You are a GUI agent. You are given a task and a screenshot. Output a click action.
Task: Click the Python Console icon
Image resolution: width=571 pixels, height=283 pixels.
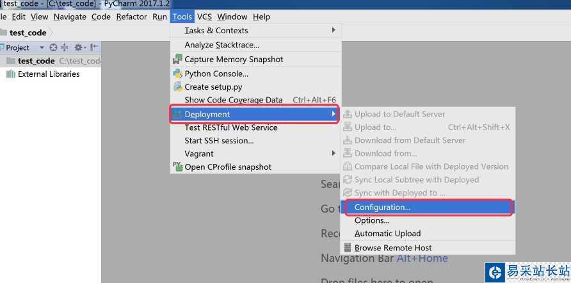pos(177,74)
